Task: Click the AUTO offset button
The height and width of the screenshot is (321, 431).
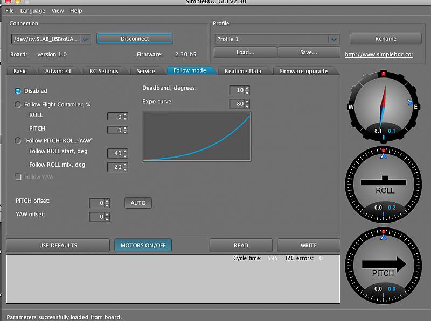Action: point(138,203)
